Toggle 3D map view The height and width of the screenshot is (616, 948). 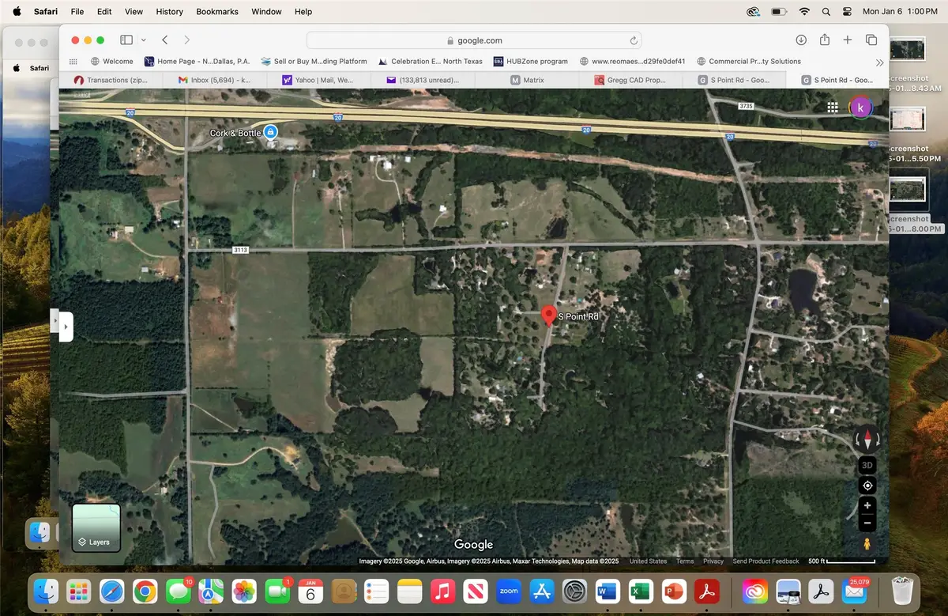click(867, 465)
